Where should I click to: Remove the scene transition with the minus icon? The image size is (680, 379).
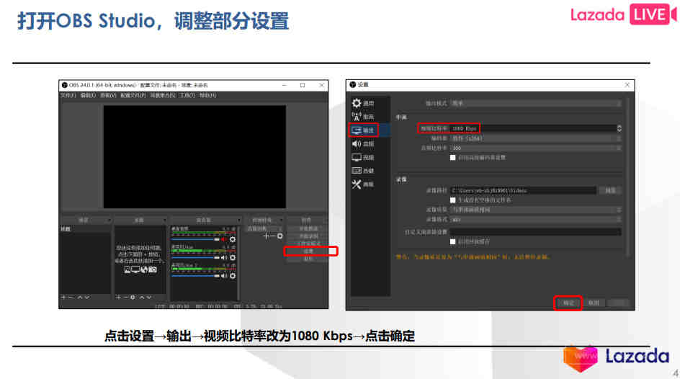tap(273, 236)
